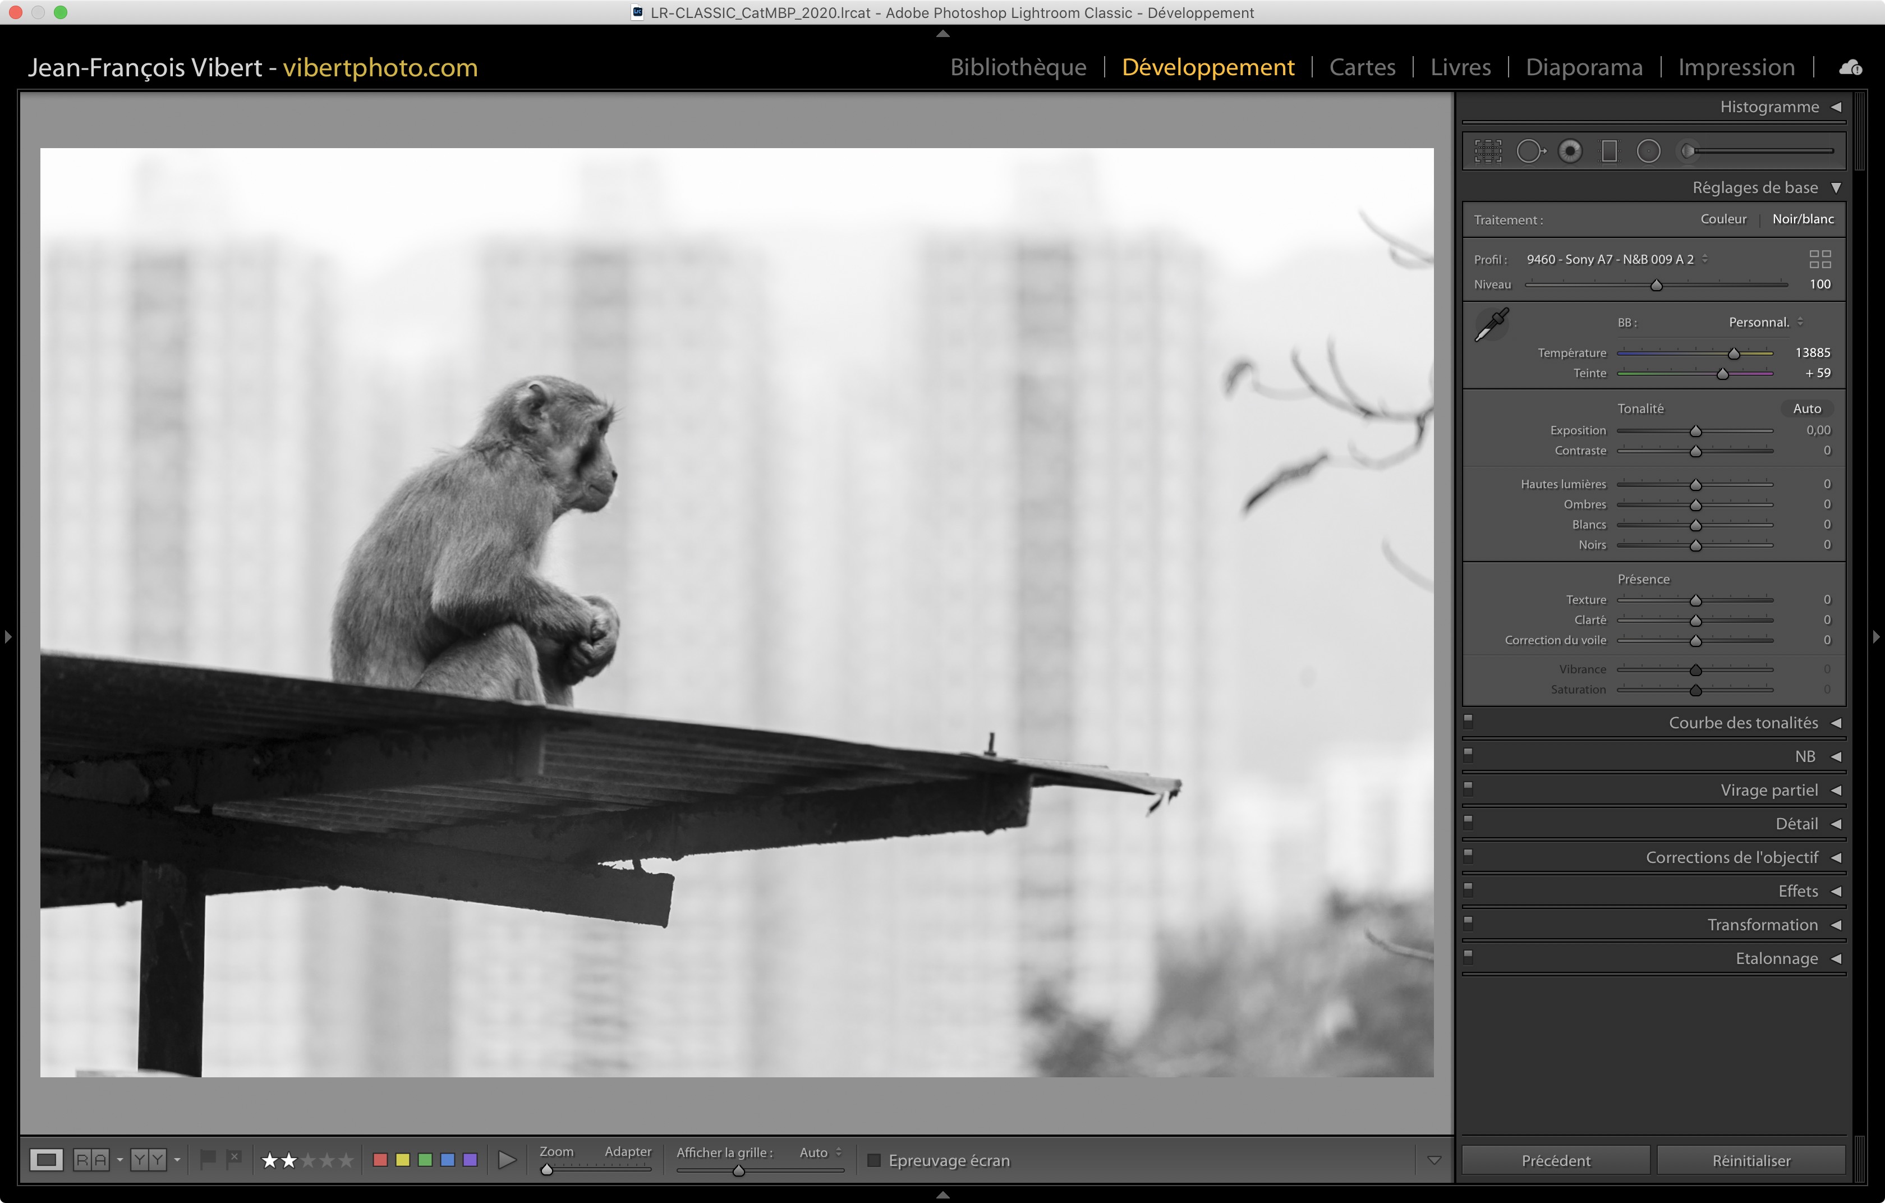
Task: Pick the Radial Filter tool
Action: pos(1648,151)
